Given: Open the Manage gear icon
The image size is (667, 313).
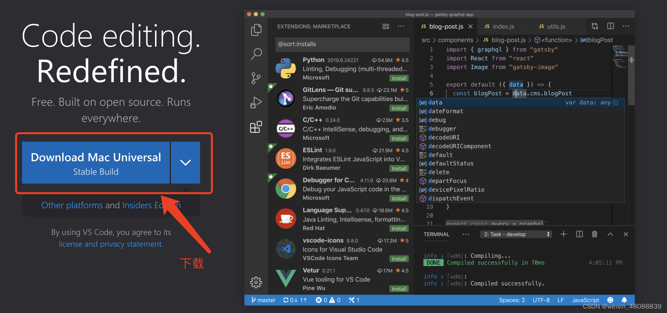Looking at the screenshot, I should (256, 282).
